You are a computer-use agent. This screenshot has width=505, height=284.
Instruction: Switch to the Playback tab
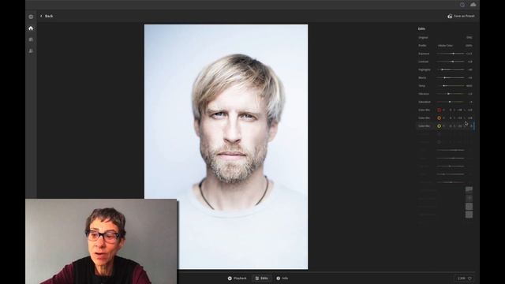pyautogui.click(x=237, y=278)
